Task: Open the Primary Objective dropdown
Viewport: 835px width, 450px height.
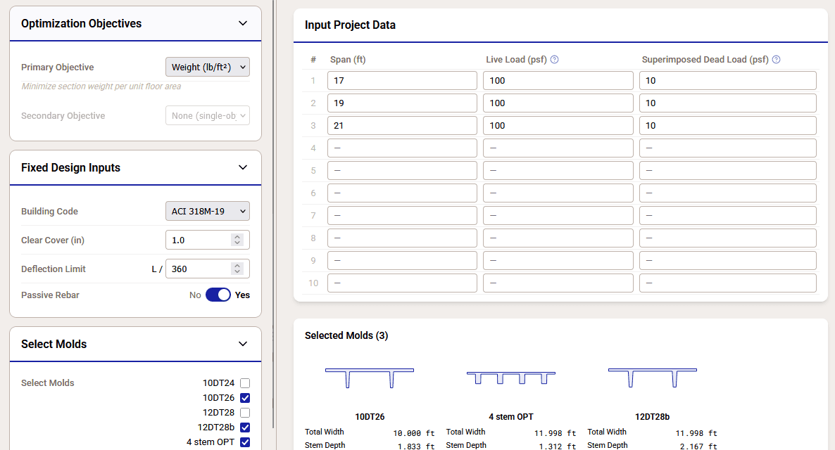Action: point(208,67)
